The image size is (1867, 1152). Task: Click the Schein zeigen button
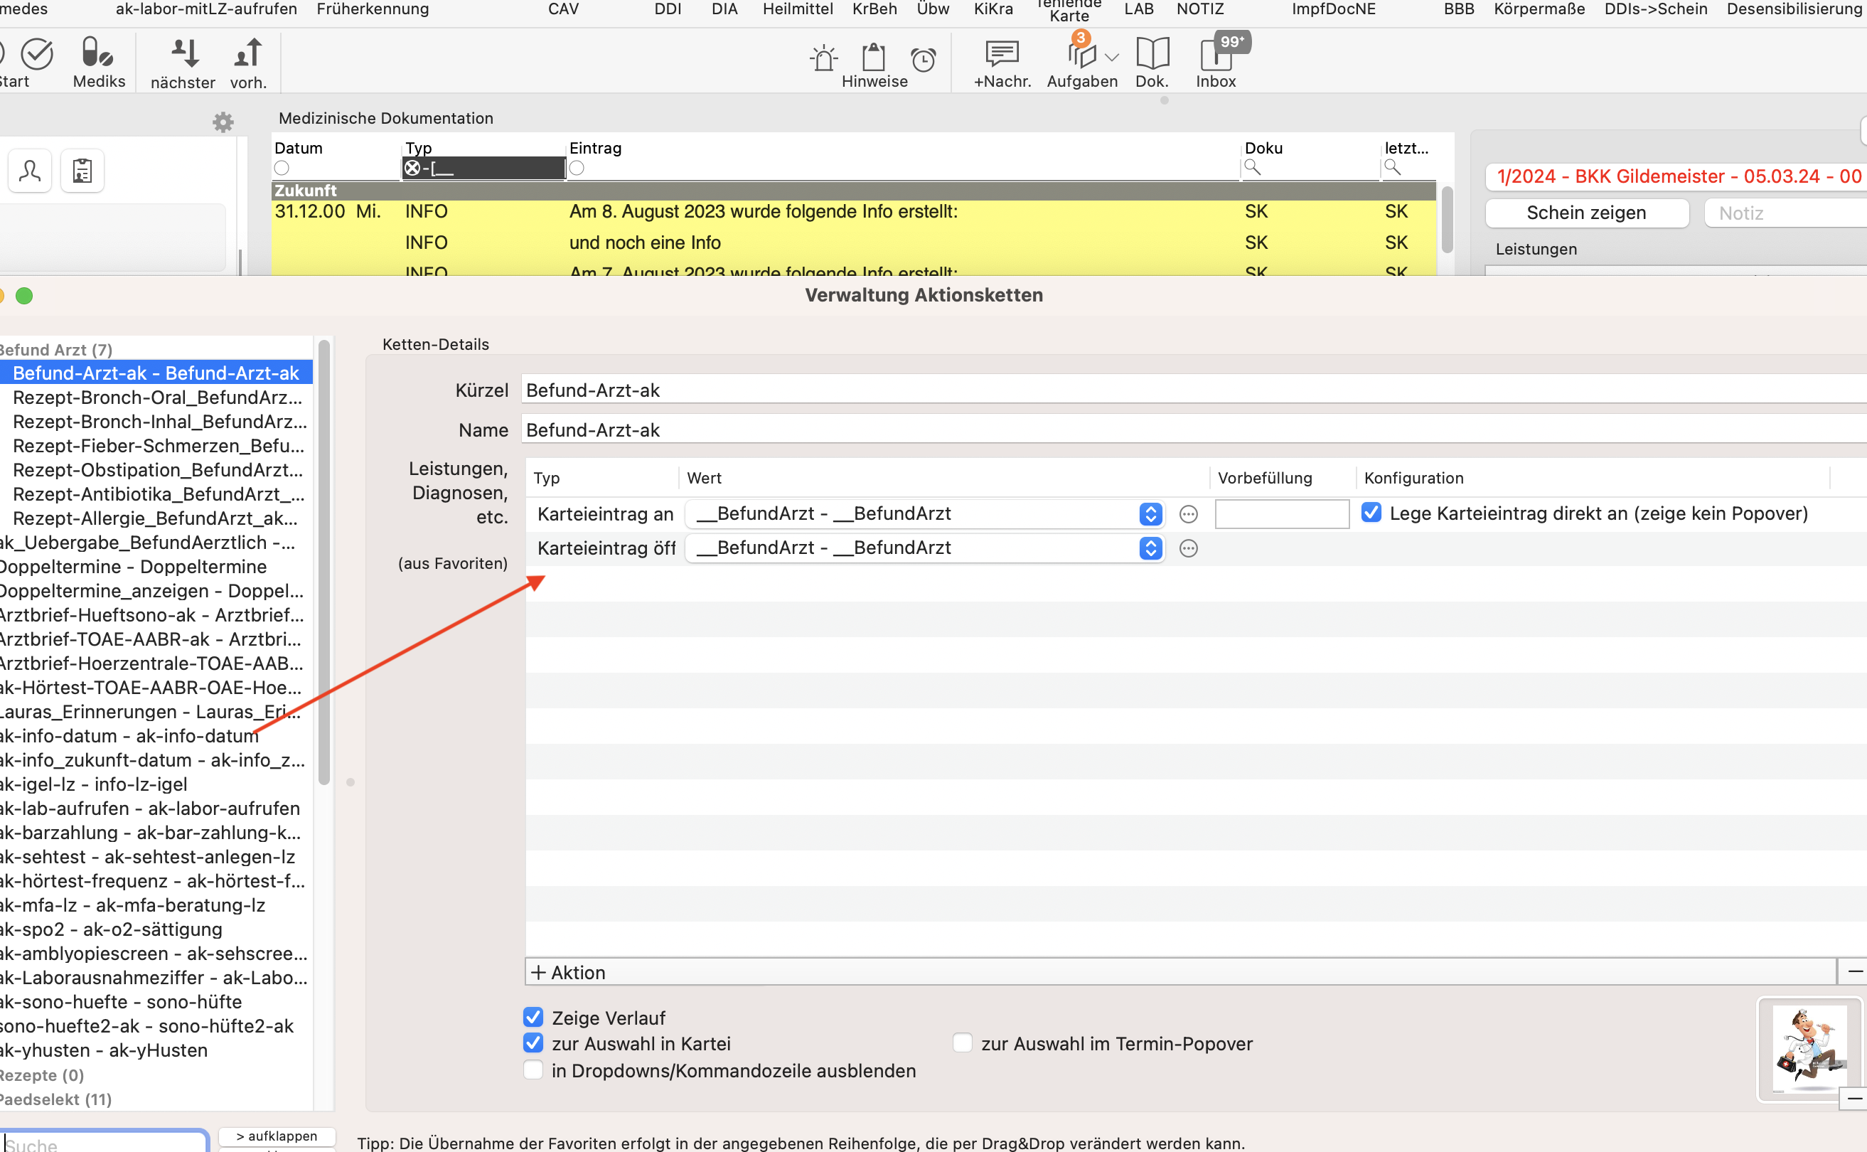pos(1587,213)
